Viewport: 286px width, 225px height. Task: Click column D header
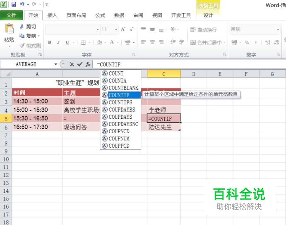194,74
